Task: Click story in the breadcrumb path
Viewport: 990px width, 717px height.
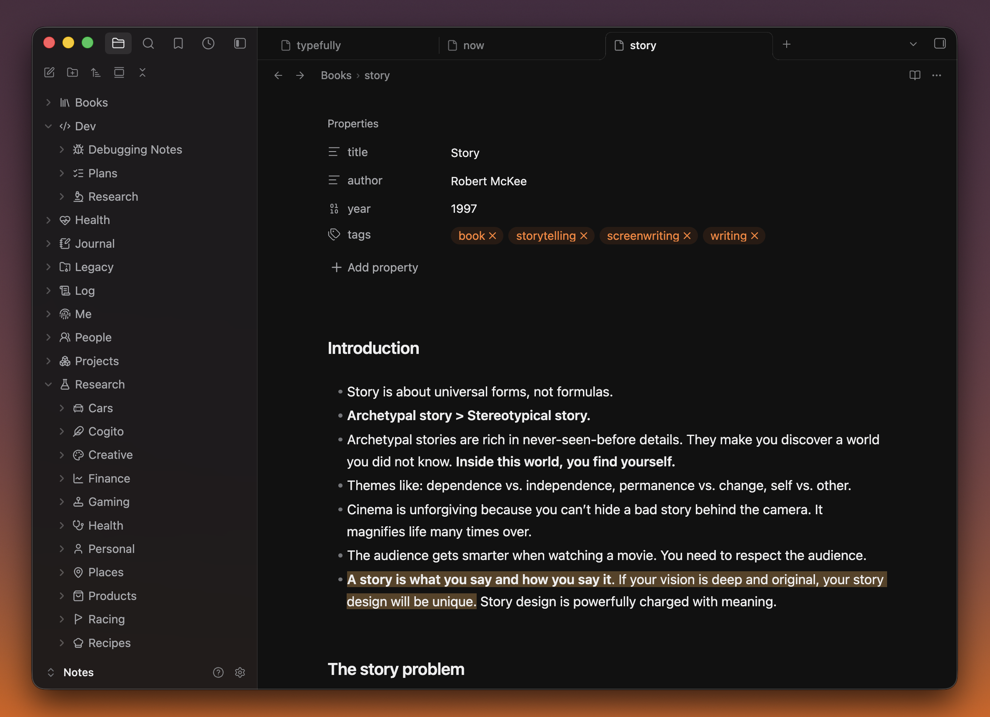Action: pyautogui.click(x=377, y=75)
